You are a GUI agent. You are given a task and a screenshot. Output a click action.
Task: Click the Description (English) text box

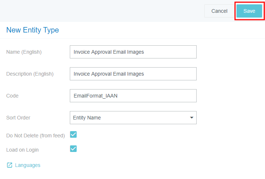(133, 74)
